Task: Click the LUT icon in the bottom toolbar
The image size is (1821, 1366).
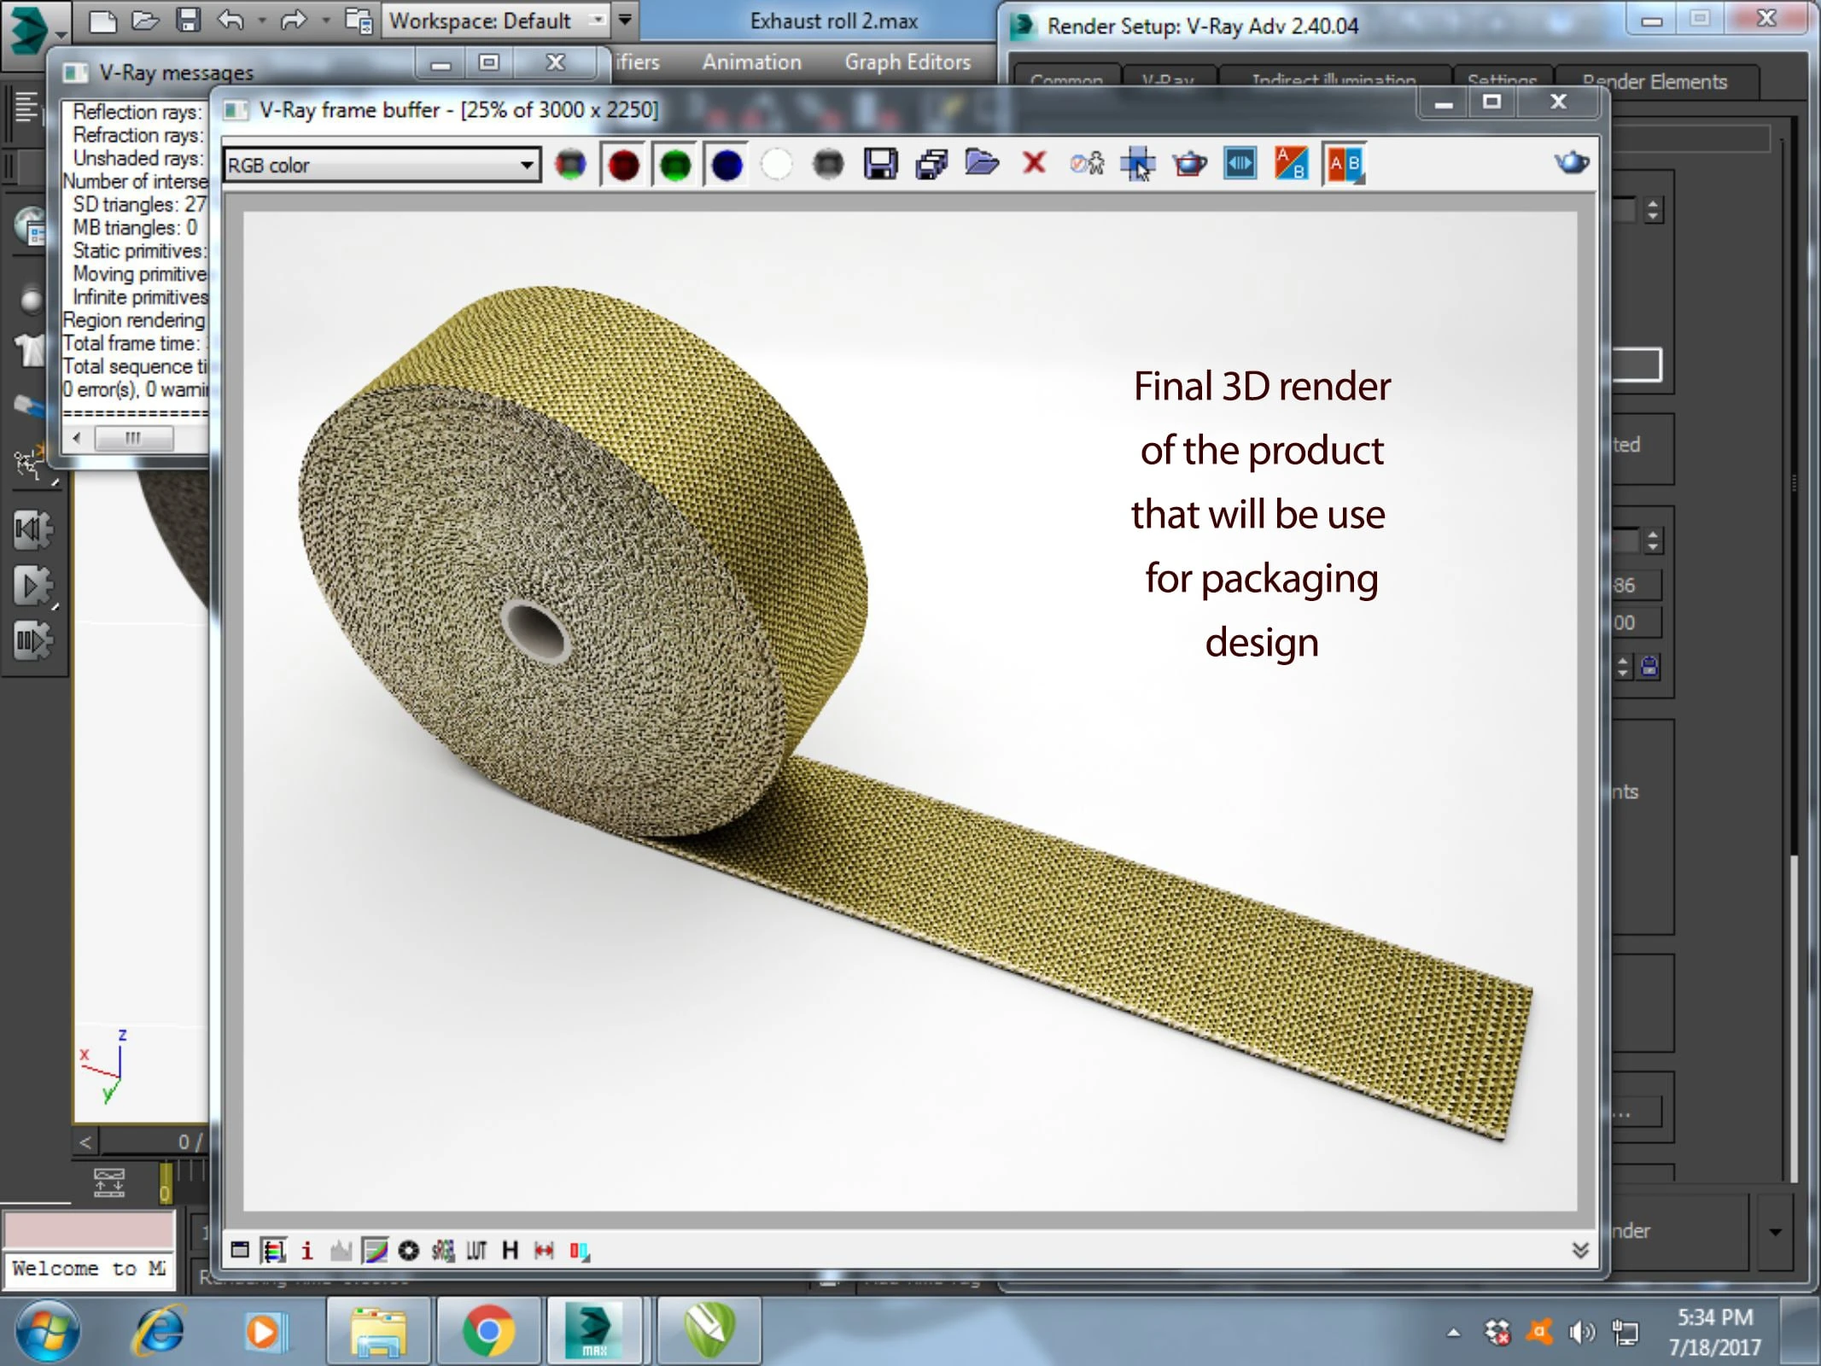Action: click(476, 1251)
